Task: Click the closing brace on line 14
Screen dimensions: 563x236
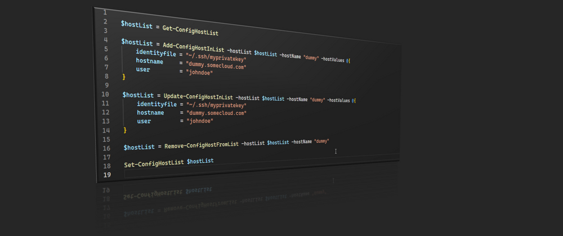Action: [125, 130]
